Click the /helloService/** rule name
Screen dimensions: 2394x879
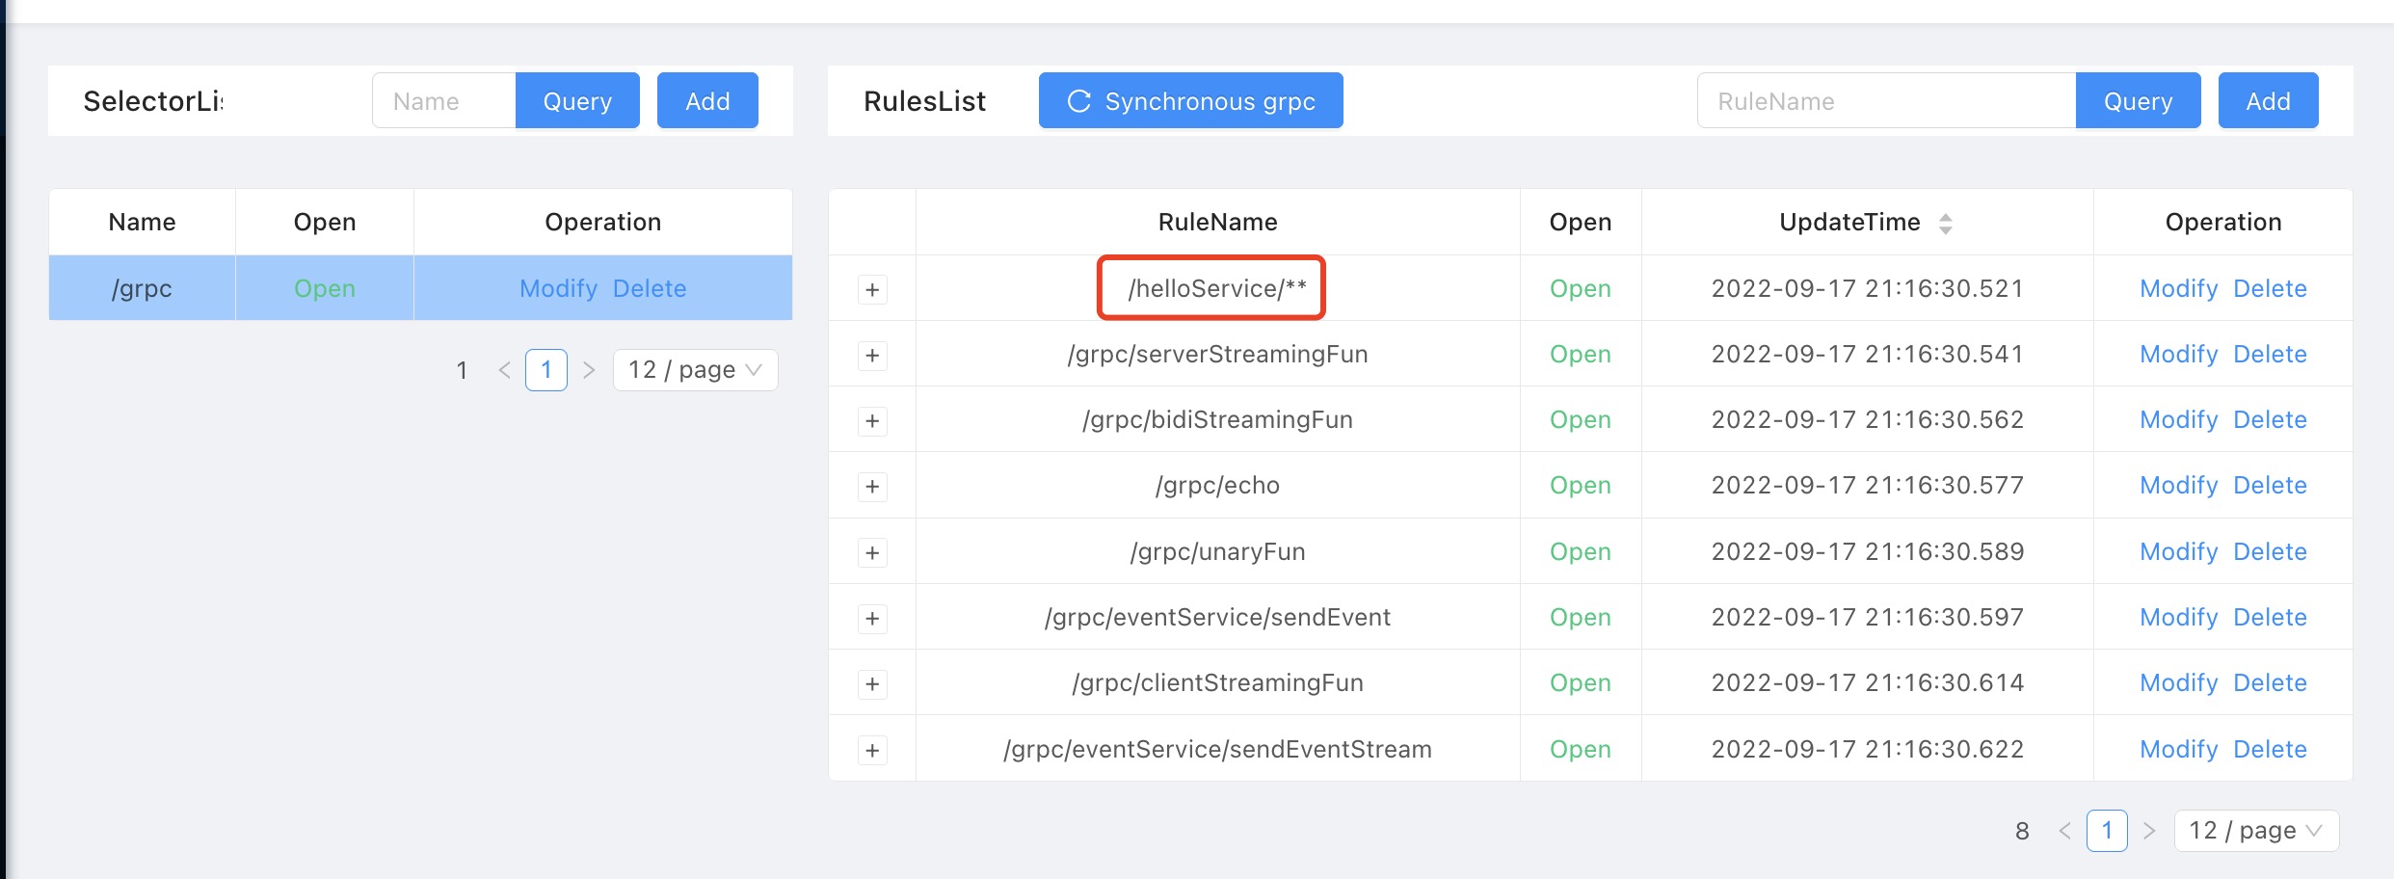point(1217,288)
